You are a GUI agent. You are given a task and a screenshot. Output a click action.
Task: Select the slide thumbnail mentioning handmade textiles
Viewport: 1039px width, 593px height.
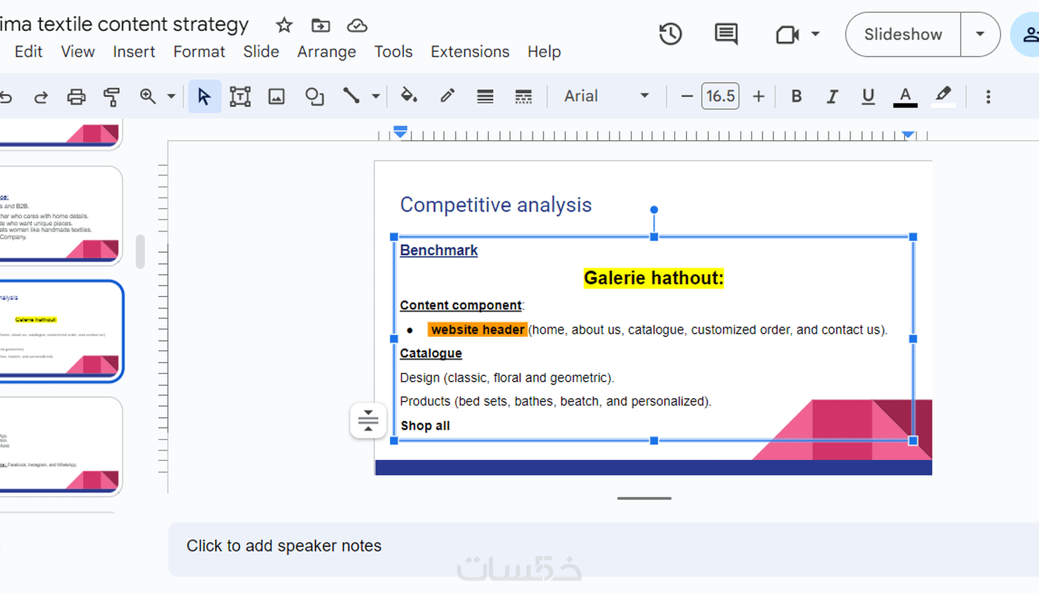coord(61,215)
